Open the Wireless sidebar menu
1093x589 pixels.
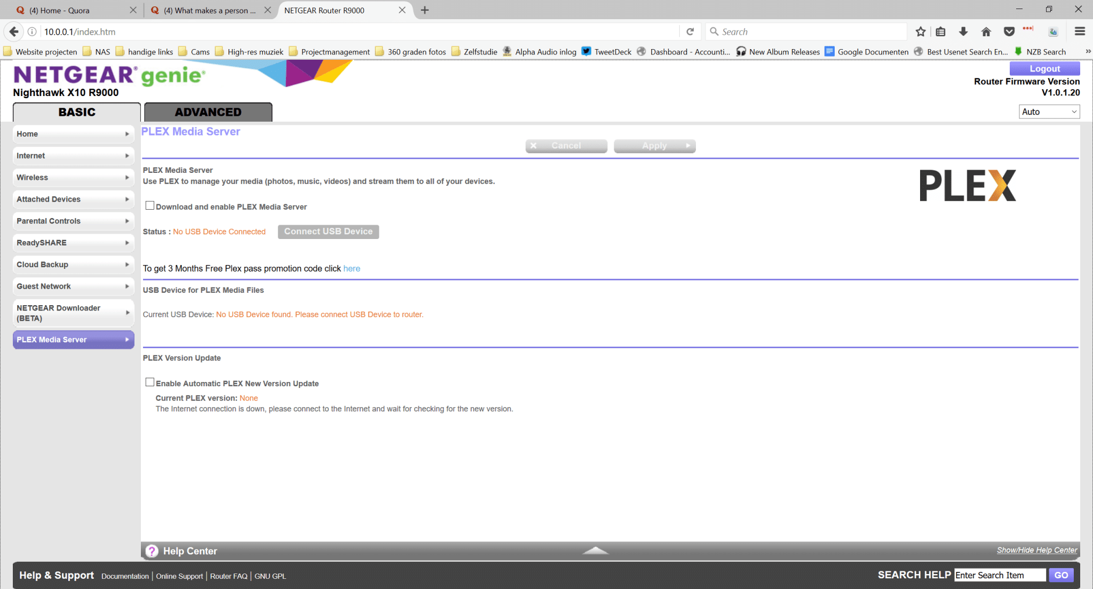(x=73, y=178)
